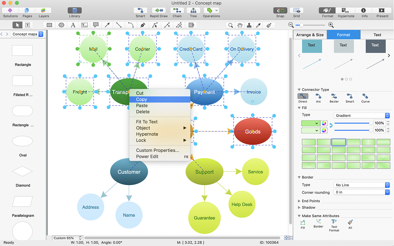Set connector type to Bezier

334,98
